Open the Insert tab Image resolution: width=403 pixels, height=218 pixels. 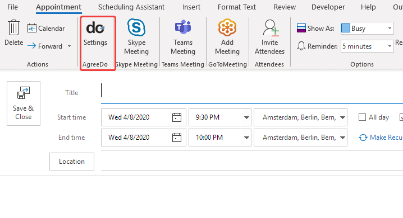pos(191,7)
